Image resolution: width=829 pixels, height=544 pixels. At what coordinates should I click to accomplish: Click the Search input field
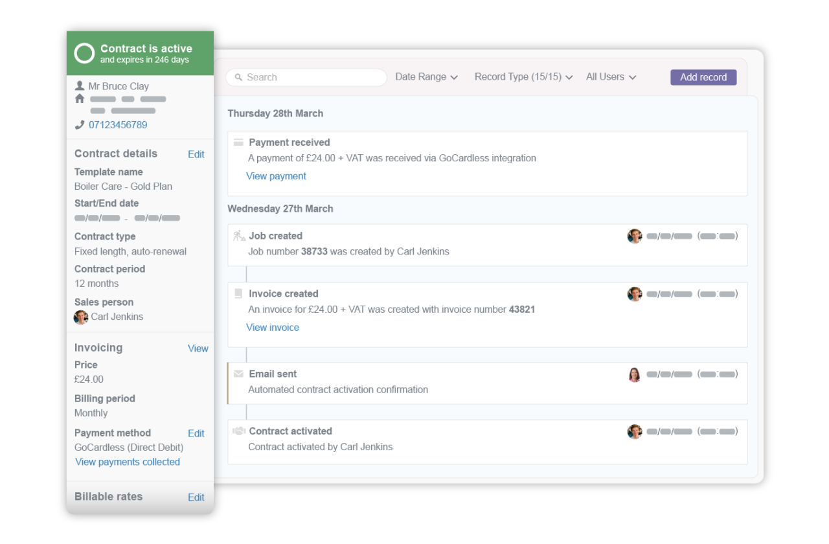click(304, 77)
